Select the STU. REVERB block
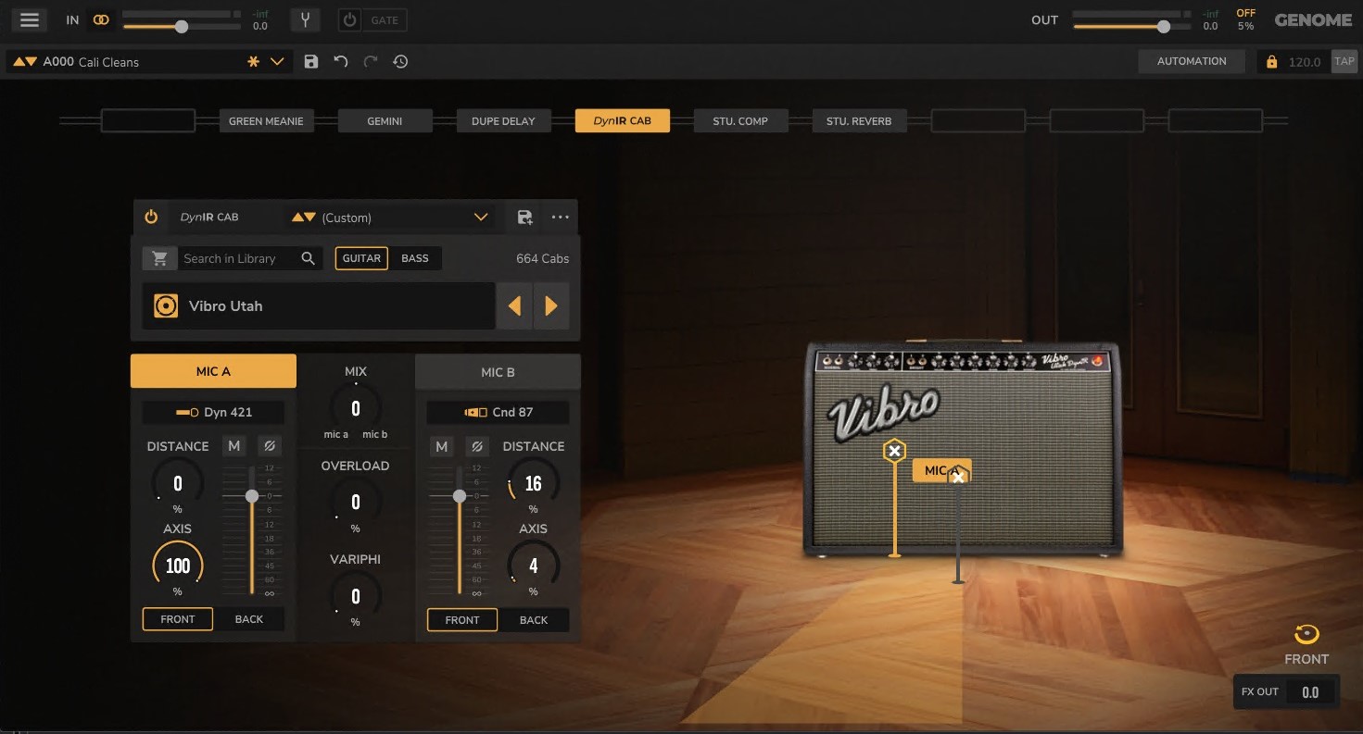 click(859, 120)
